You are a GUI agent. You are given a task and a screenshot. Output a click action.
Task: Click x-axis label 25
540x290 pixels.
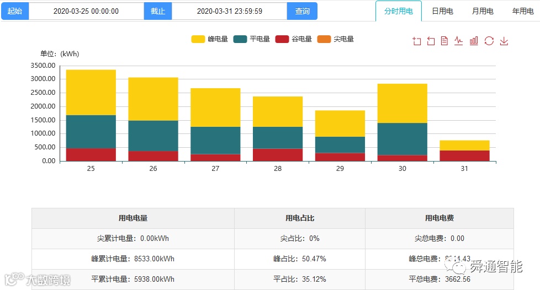click(91, 169)
